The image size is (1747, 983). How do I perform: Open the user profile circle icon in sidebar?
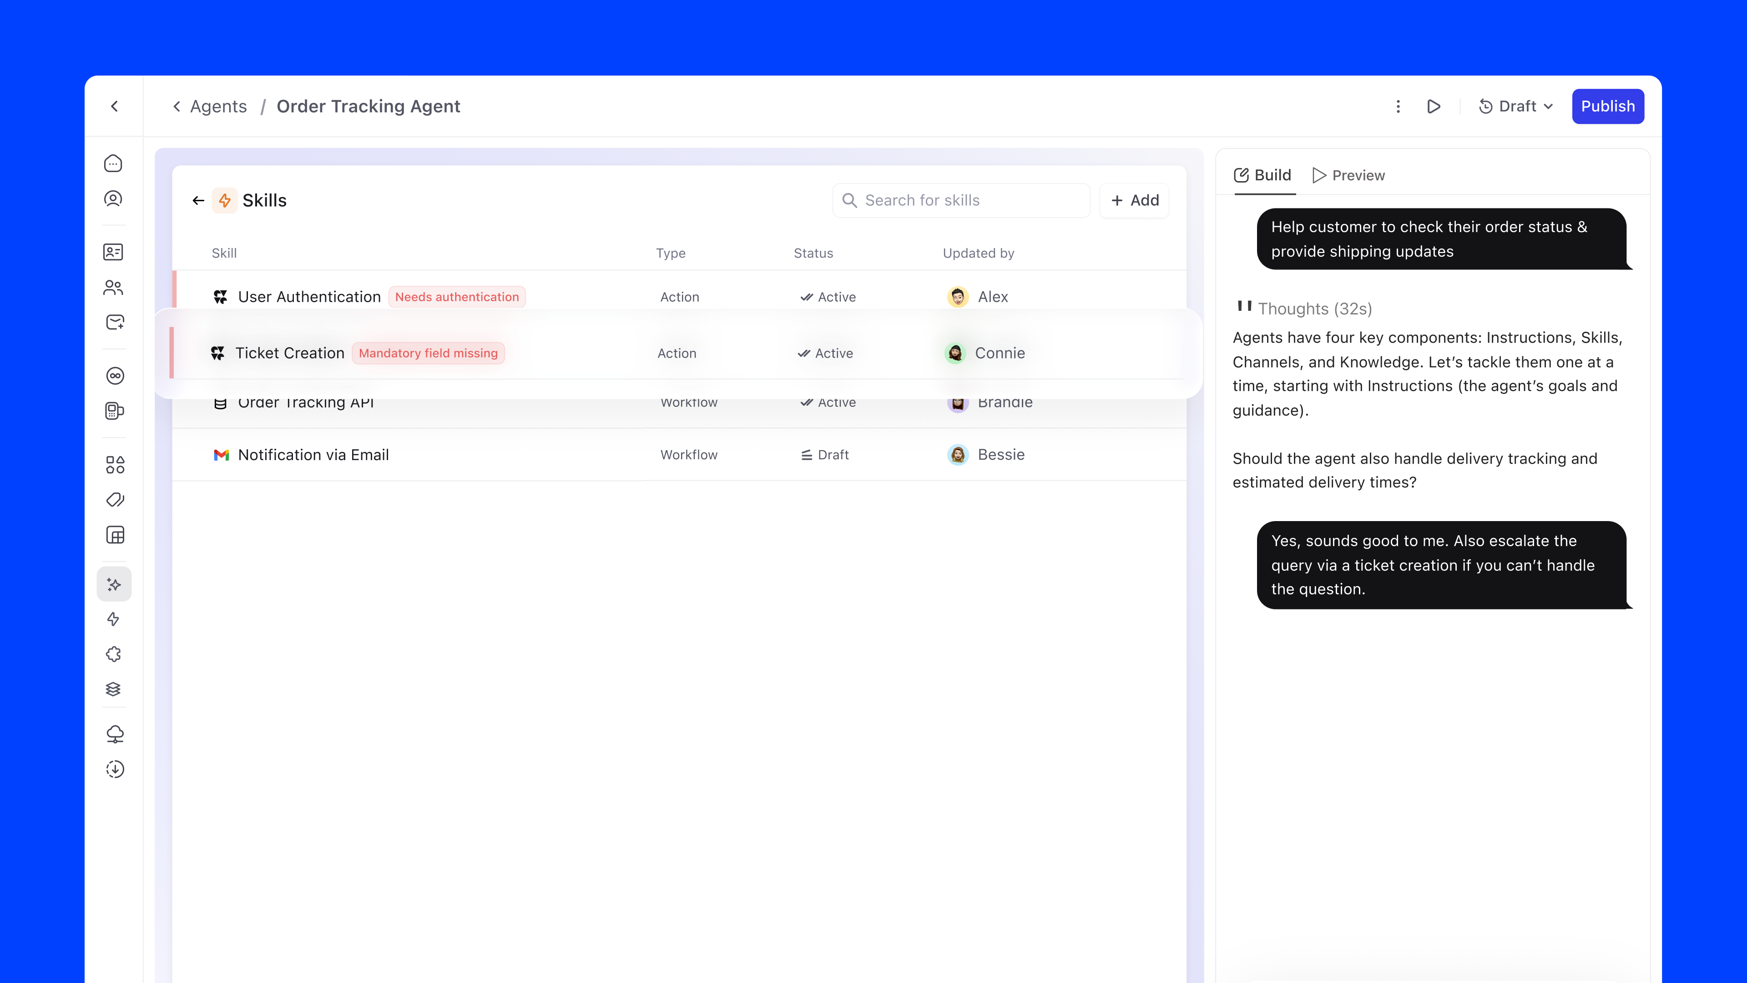113,199
